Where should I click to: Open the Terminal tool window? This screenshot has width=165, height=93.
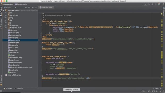19,88
